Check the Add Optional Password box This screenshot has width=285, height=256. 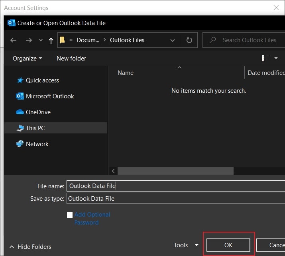(70, 215)
